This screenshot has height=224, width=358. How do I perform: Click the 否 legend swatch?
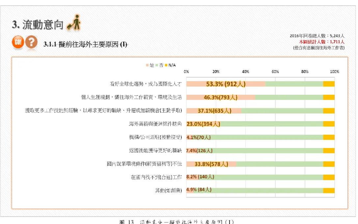[157, 65]
